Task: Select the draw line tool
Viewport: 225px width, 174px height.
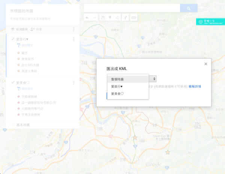Action: (118, 17)
